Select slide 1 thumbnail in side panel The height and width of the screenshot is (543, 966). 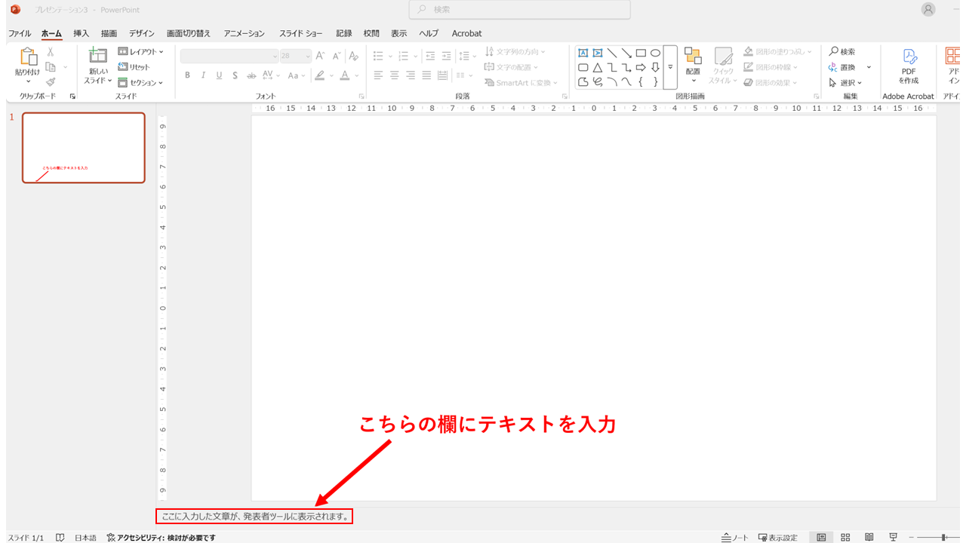click(83, 148)
